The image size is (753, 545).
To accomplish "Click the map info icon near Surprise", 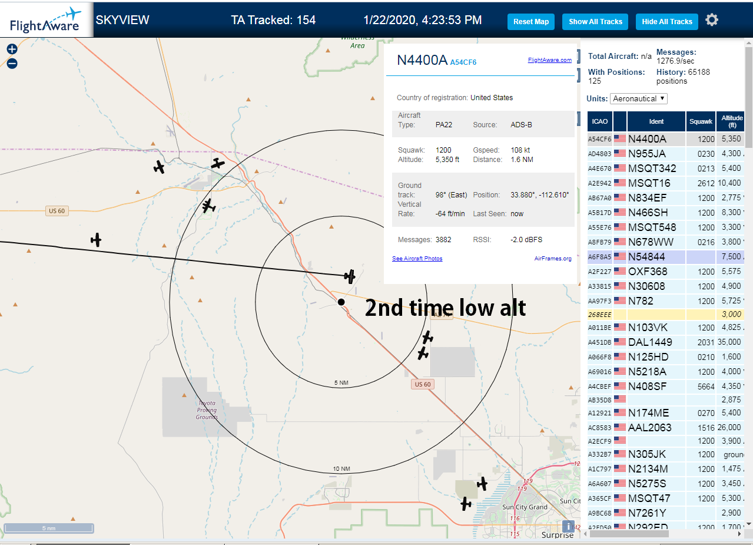I will click(x=568, y=526).
